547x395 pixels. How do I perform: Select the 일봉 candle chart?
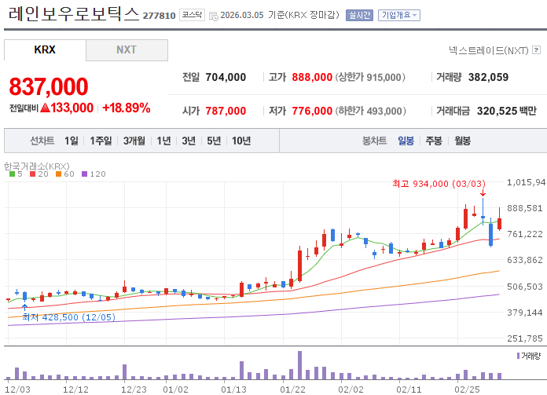[x=406, y=141]
